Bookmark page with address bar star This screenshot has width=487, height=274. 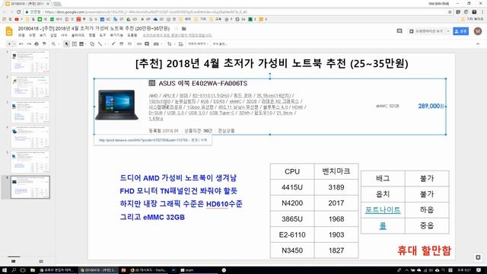click(450, 12)
